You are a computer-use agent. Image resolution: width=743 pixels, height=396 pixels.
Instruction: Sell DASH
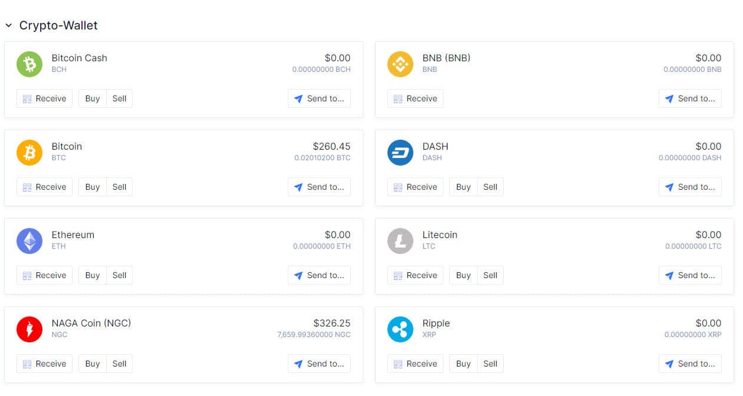[491, 187]
